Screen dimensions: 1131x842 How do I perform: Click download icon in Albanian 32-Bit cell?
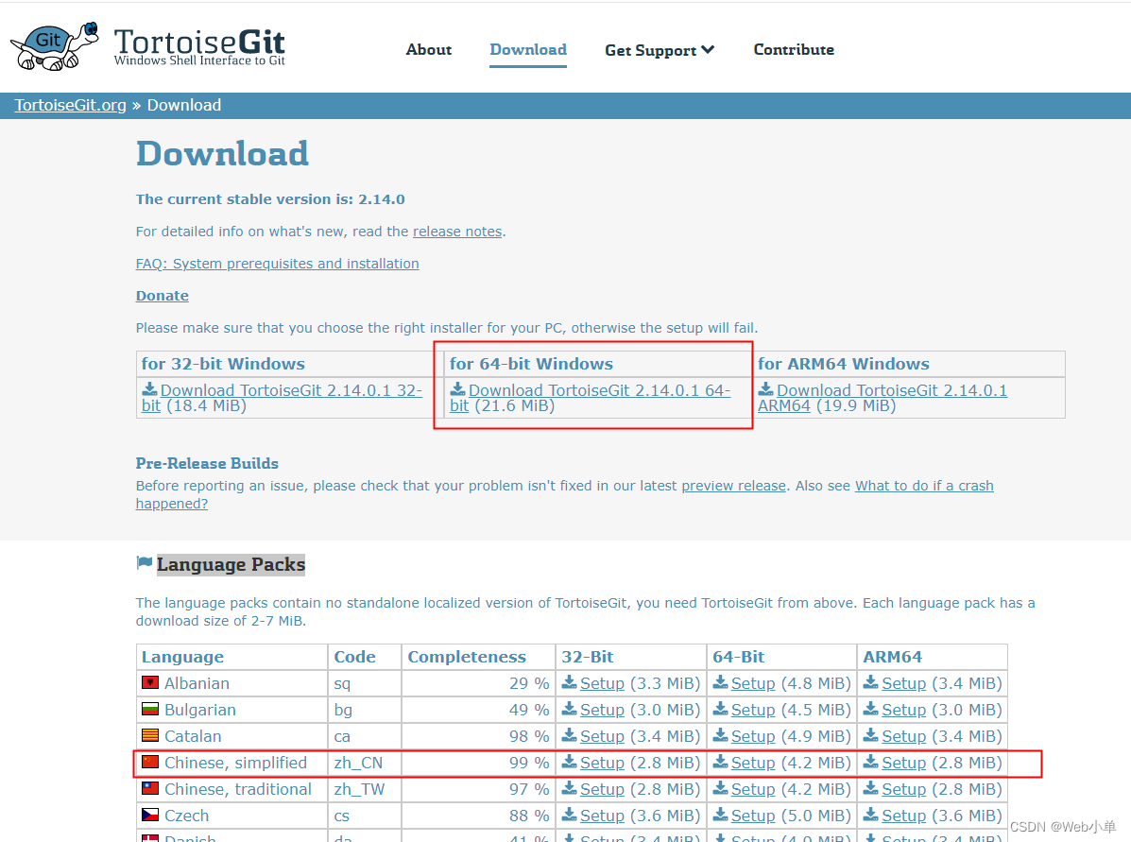point(569,682)
